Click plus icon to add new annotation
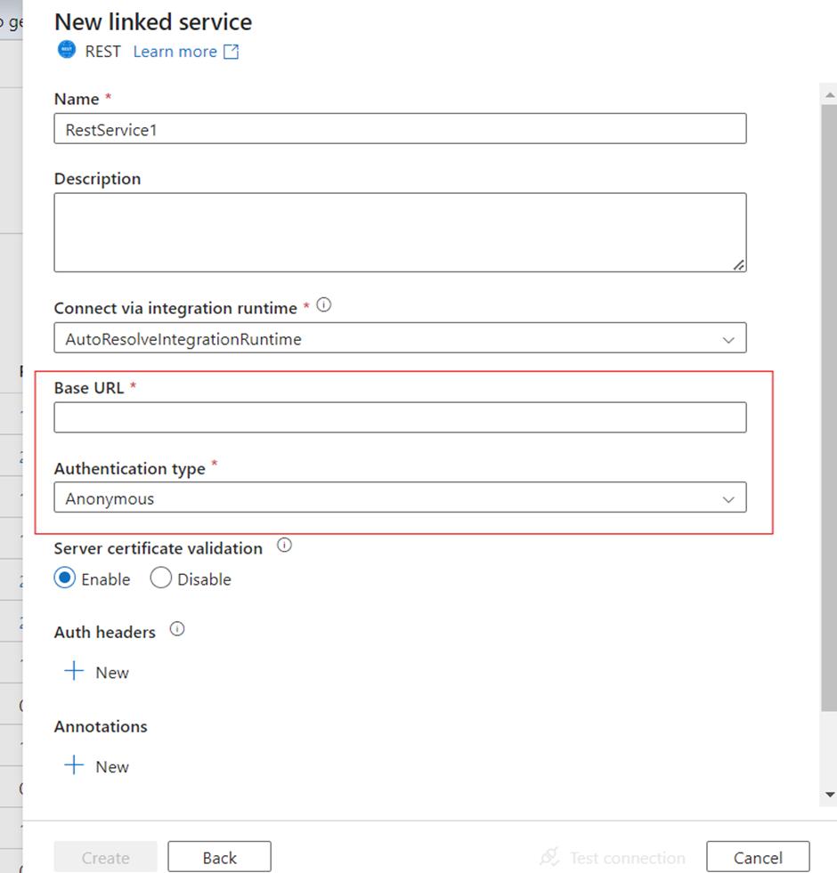 click(74, 766)
